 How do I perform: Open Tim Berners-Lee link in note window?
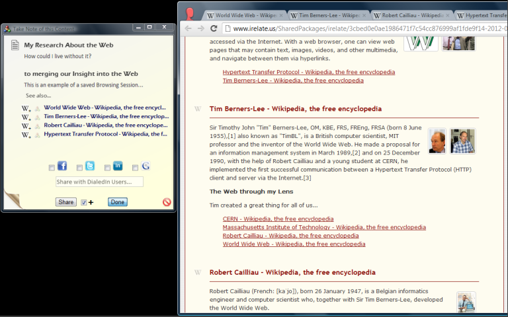point(106,116)
